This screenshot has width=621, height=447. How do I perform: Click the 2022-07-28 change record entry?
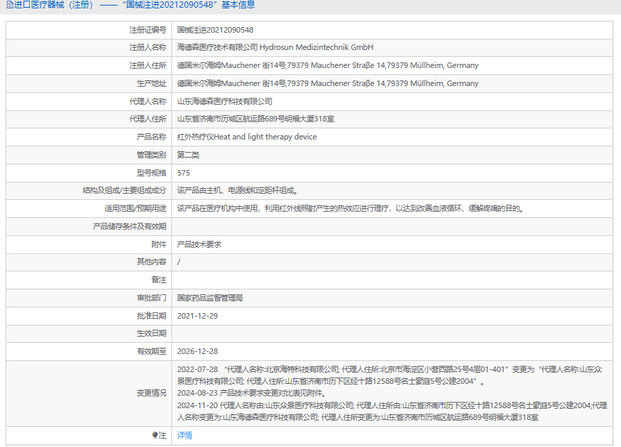[390, 376]
